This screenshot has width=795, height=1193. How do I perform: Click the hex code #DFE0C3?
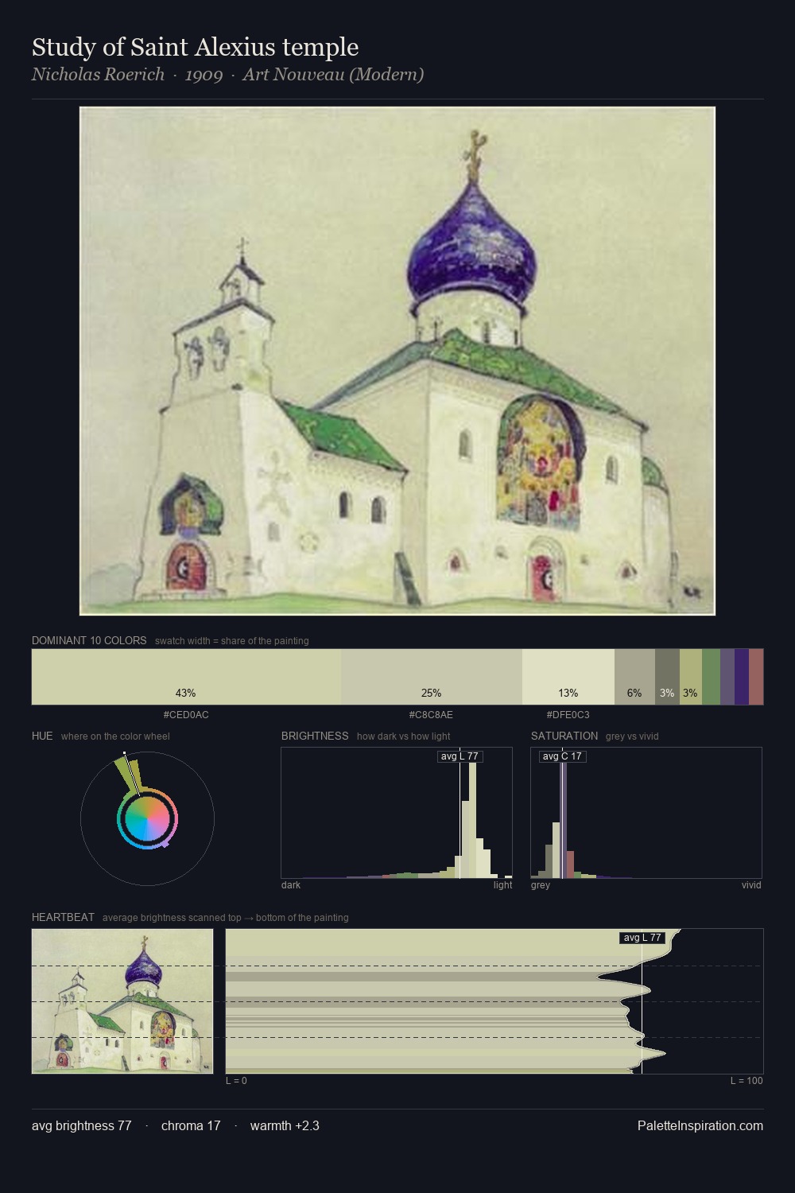coord(568,715)
